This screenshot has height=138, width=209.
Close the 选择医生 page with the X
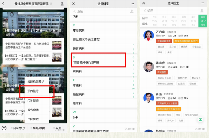tap(144, 3)
